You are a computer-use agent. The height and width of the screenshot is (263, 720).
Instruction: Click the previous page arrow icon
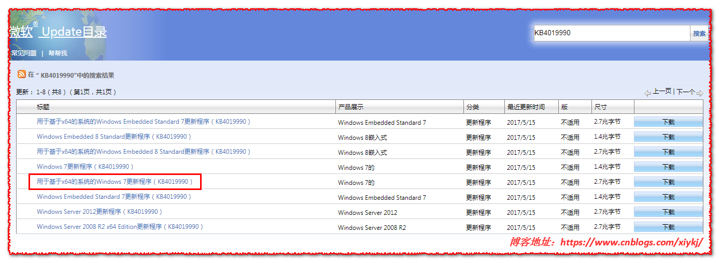pos(647,93)
